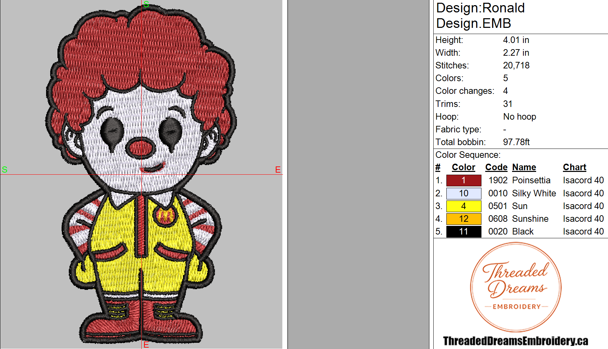This screenshot has width=608, height=349.
Task: Click the Sun thread name
Action: 520,206
